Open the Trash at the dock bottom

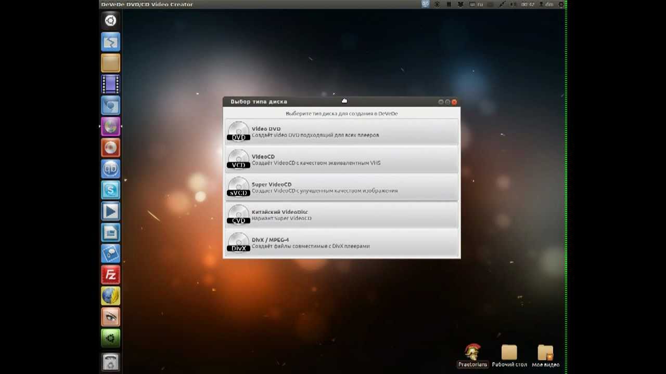(x=110, y=362)
